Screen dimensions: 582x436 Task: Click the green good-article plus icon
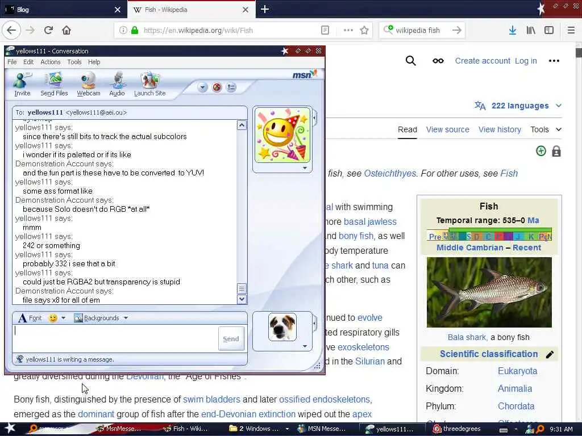541,151
